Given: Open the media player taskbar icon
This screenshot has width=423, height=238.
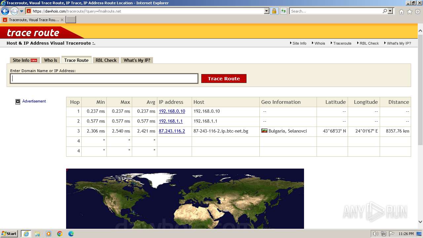Looking at the screenshot, I should (x=49, y=234).
